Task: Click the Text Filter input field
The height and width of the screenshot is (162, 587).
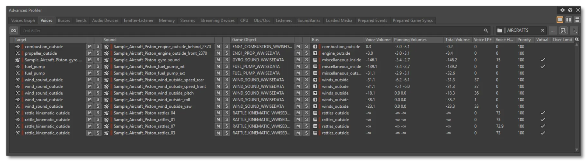Action: click(250, 30)
